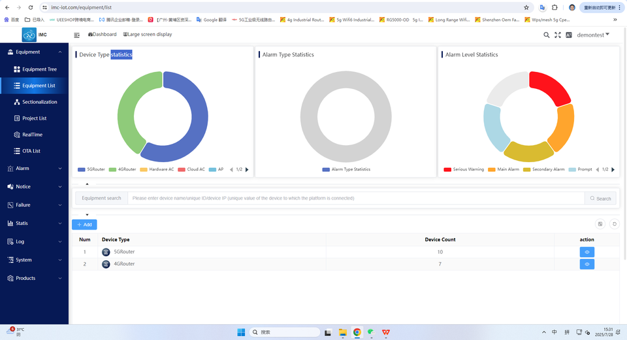Click the 4GRouter row device icon

(x=106, y=264)
